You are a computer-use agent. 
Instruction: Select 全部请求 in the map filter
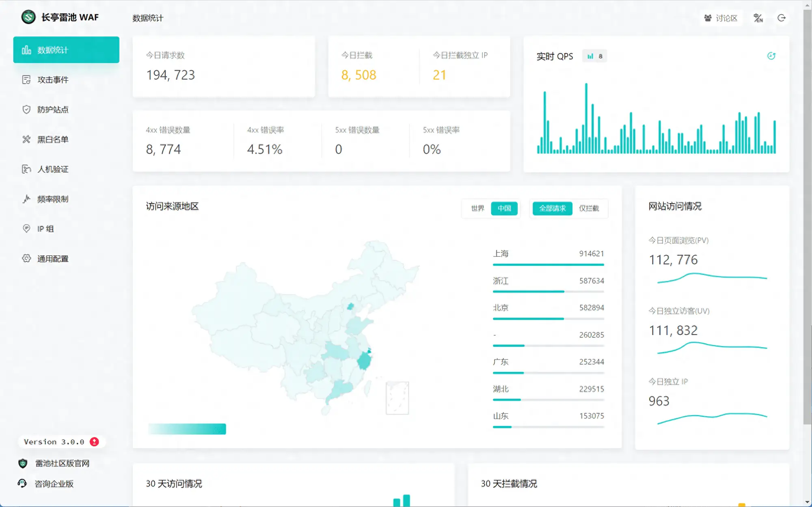click(x=552, y=208)
